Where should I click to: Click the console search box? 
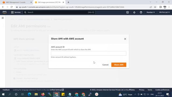click(x=59, y=12)
